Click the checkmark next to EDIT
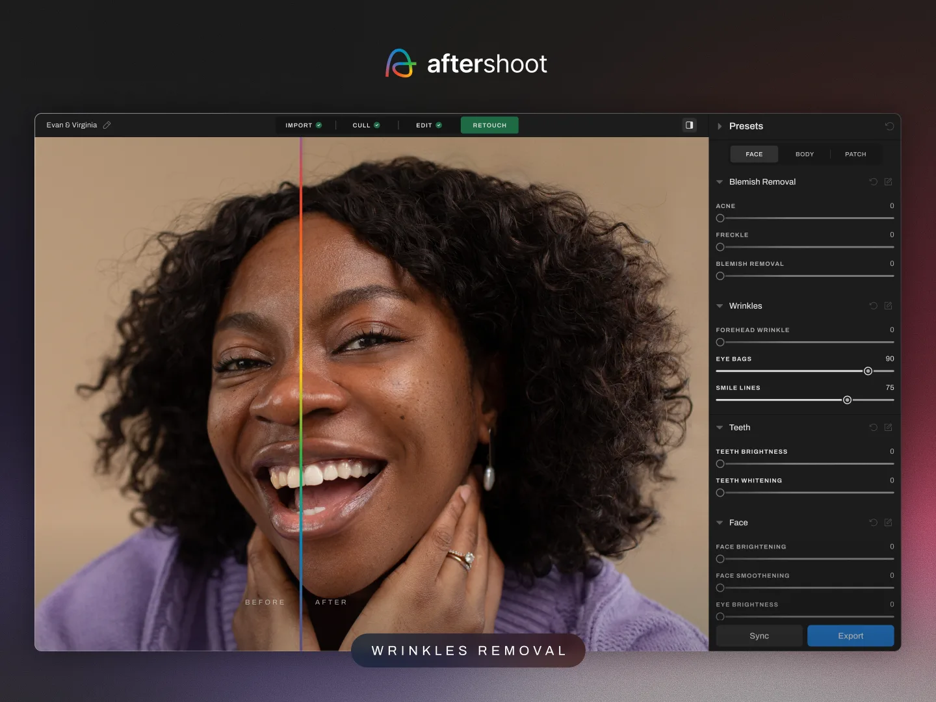Image resolution: width=936 pixels, height=702 pixels. point(437,125)
